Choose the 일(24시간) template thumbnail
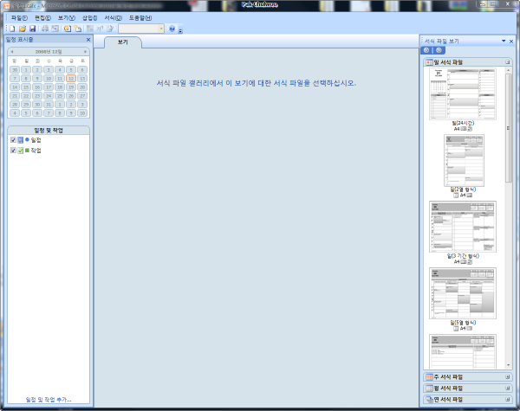520x411 pixels. (x=463, y=93)
